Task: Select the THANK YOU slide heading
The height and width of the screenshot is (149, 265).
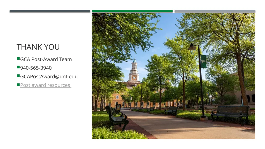Action: [38, 47]
